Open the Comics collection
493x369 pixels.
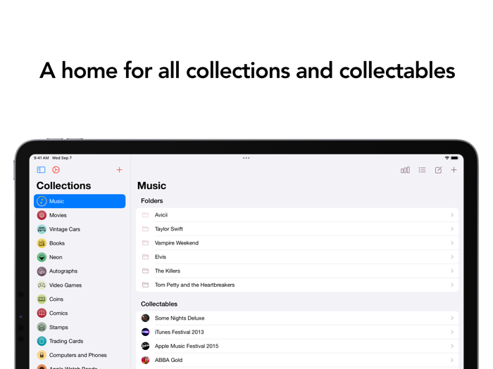[x=80, y=313]
